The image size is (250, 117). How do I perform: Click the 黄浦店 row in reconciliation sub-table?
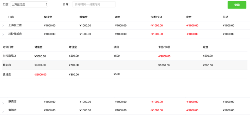(125, 75)
